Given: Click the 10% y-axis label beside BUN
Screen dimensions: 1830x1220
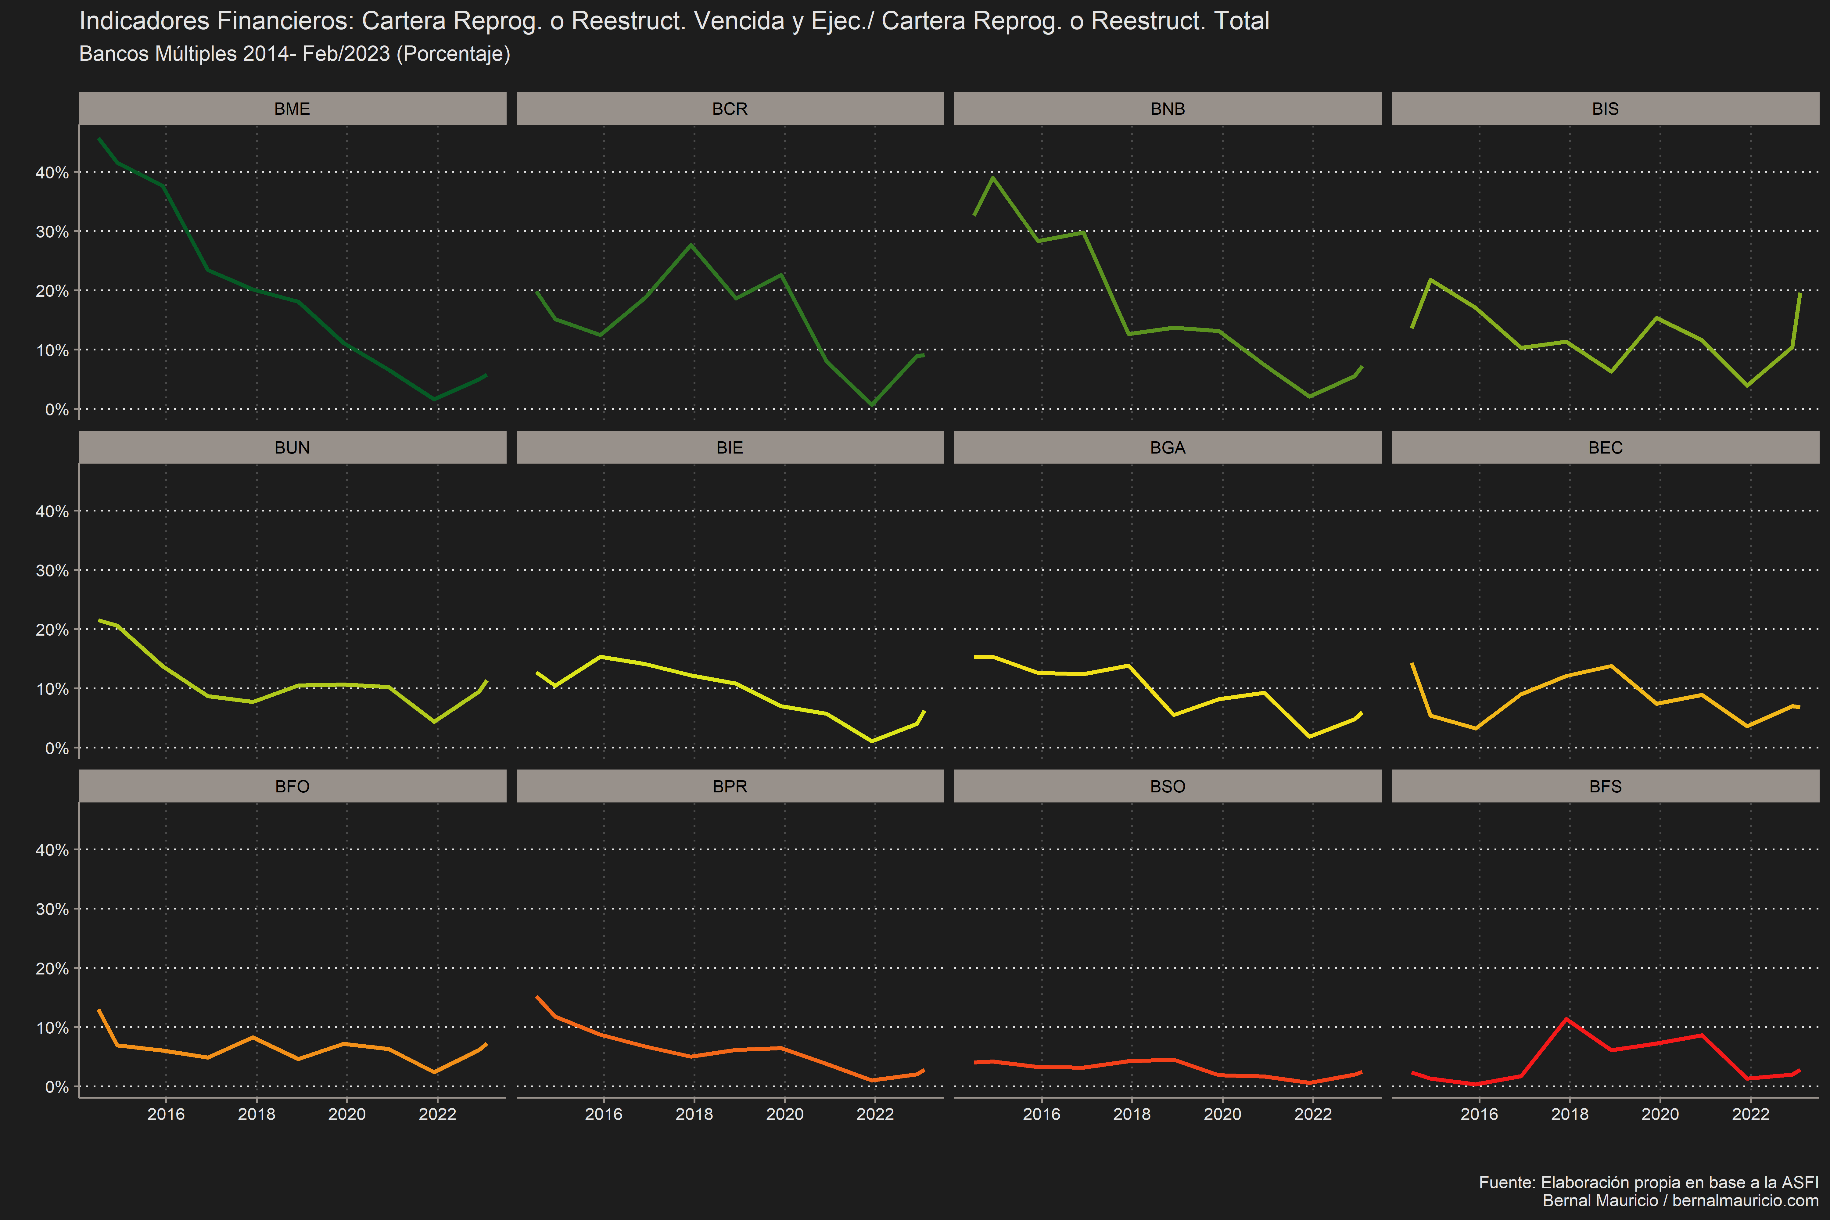Looking at the screenshot, I should coord(52,689).
